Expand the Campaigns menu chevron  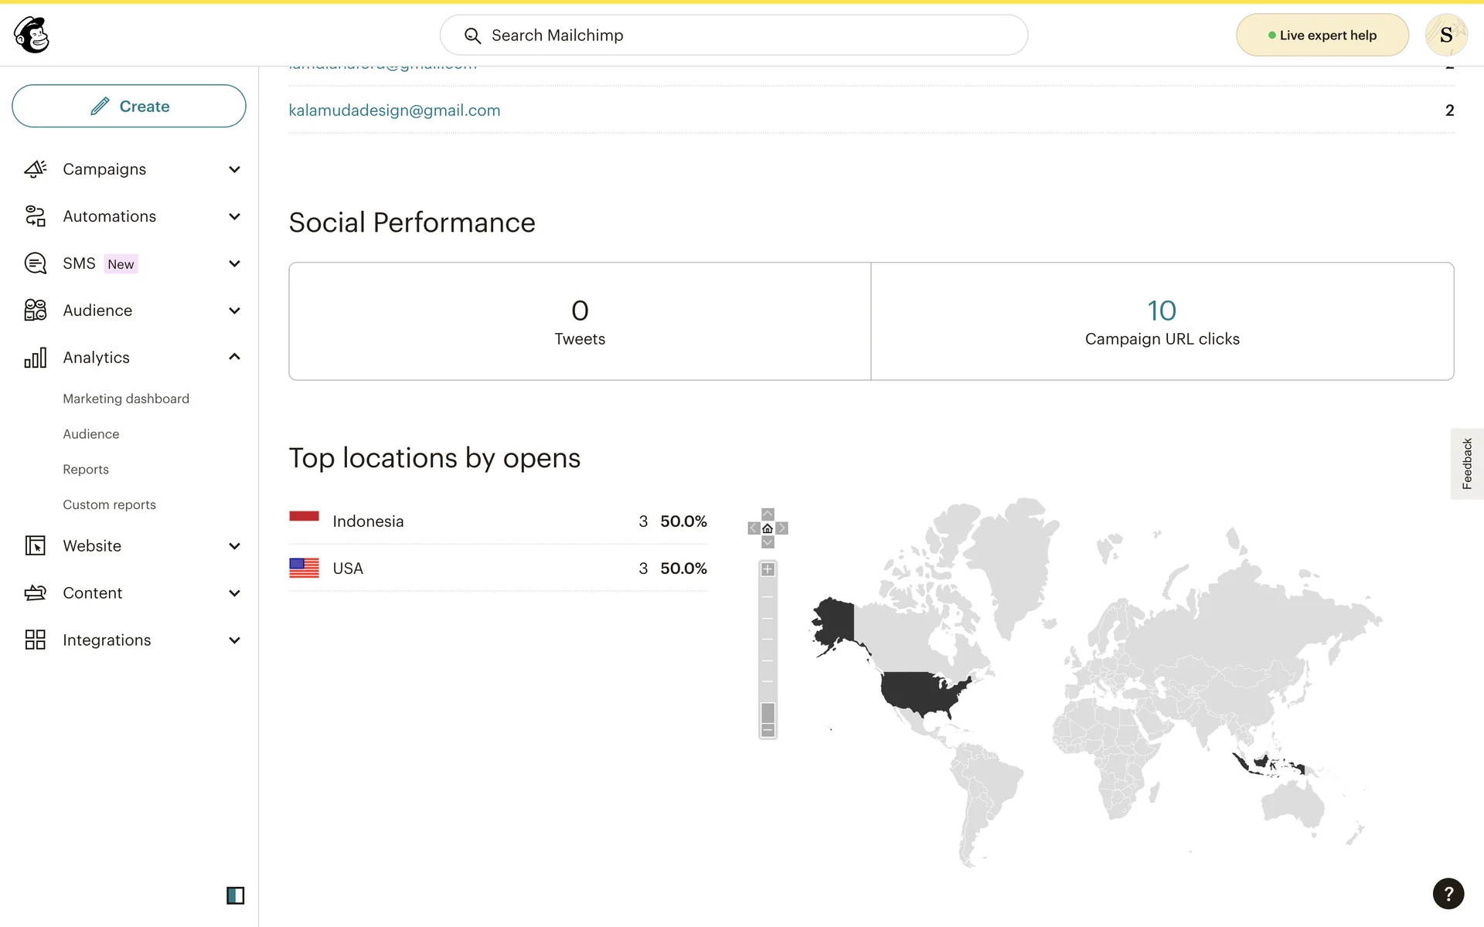(x=235, y=169)
